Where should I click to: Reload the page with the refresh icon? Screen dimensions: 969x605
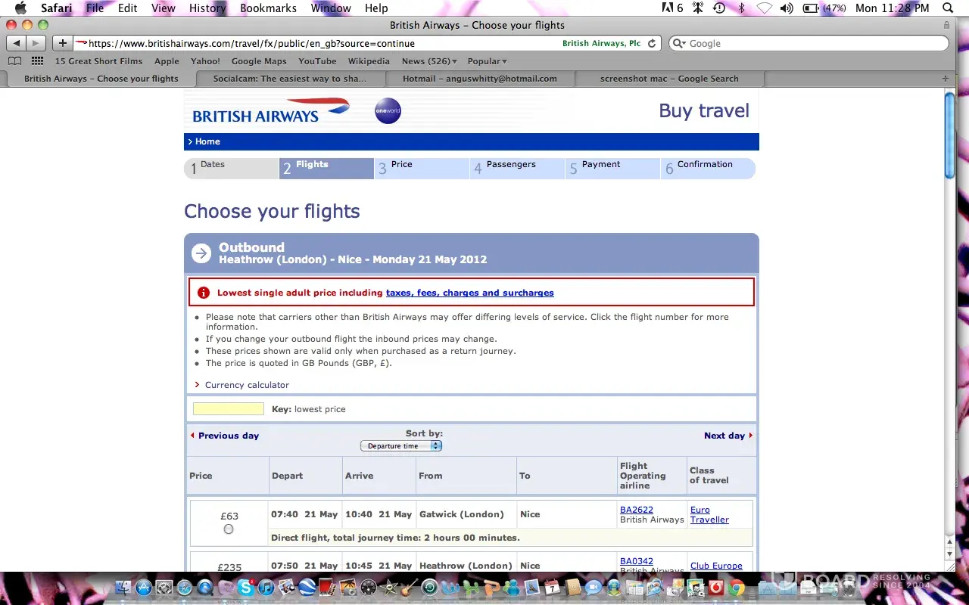click(x=653, y=43)
